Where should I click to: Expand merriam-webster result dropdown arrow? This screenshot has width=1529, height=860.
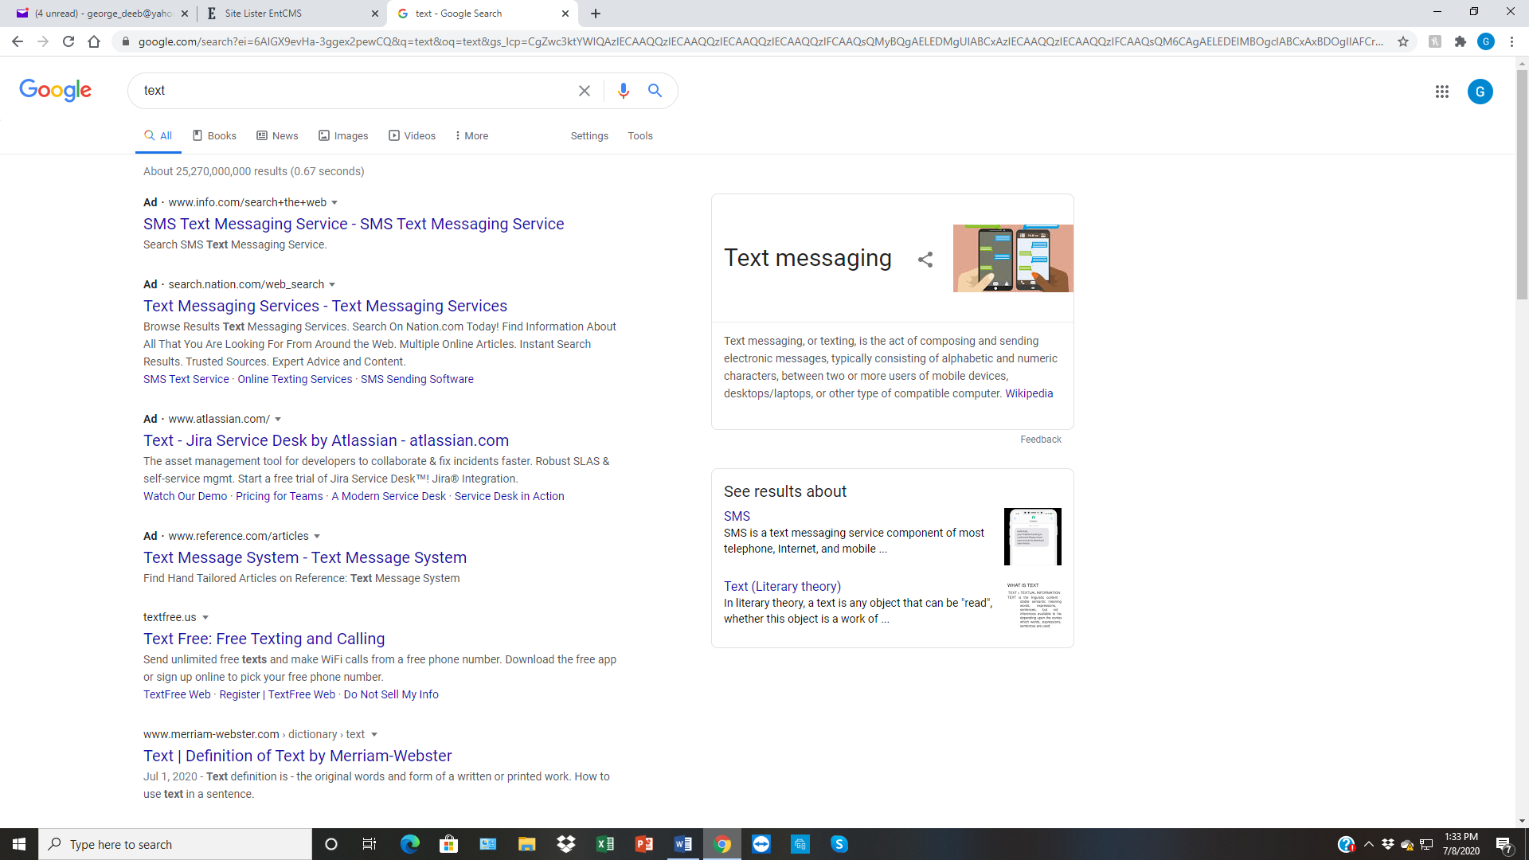(x=374, y=734)
